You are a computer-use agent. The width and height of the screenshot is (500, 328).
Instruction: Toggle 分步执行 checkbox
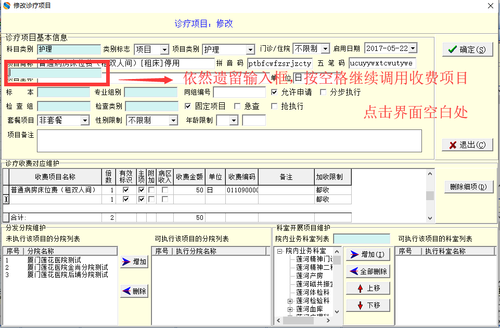click(x=323, y=92)
